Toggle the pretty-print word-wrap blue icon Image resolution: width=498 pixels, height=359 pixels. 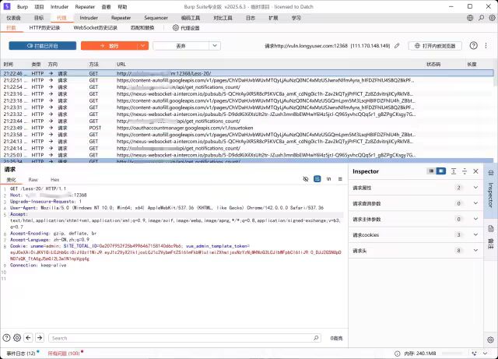(x=317, y=179)
